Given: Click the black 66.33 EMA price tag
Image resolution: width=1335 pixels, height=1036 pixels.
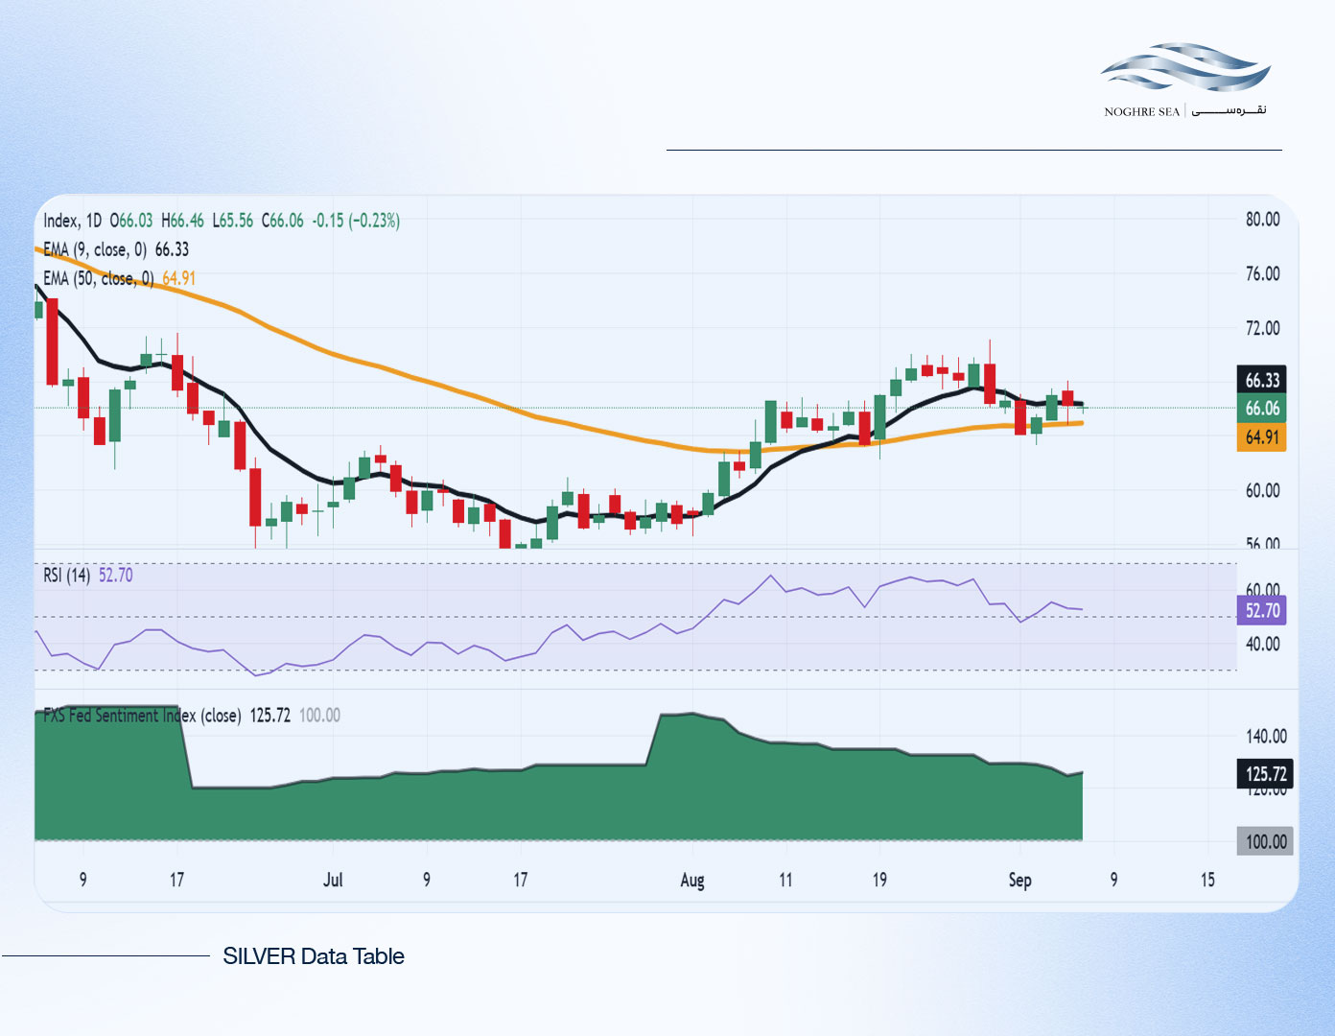Looking at the screenshot, I should [1262, 380].
